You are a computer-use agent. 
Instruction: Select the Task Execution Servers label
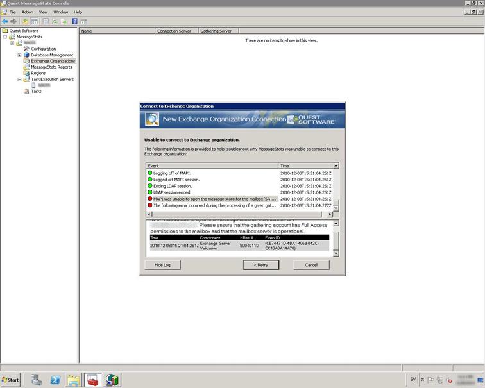pyautogui.click(x=52, y=79)
